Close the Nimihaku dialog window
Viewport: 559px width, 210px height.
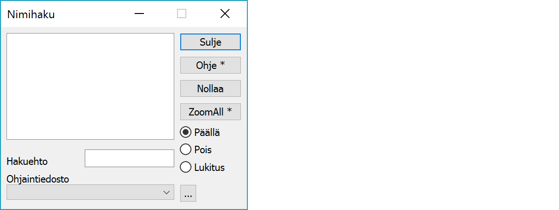[x=225, y=14]
